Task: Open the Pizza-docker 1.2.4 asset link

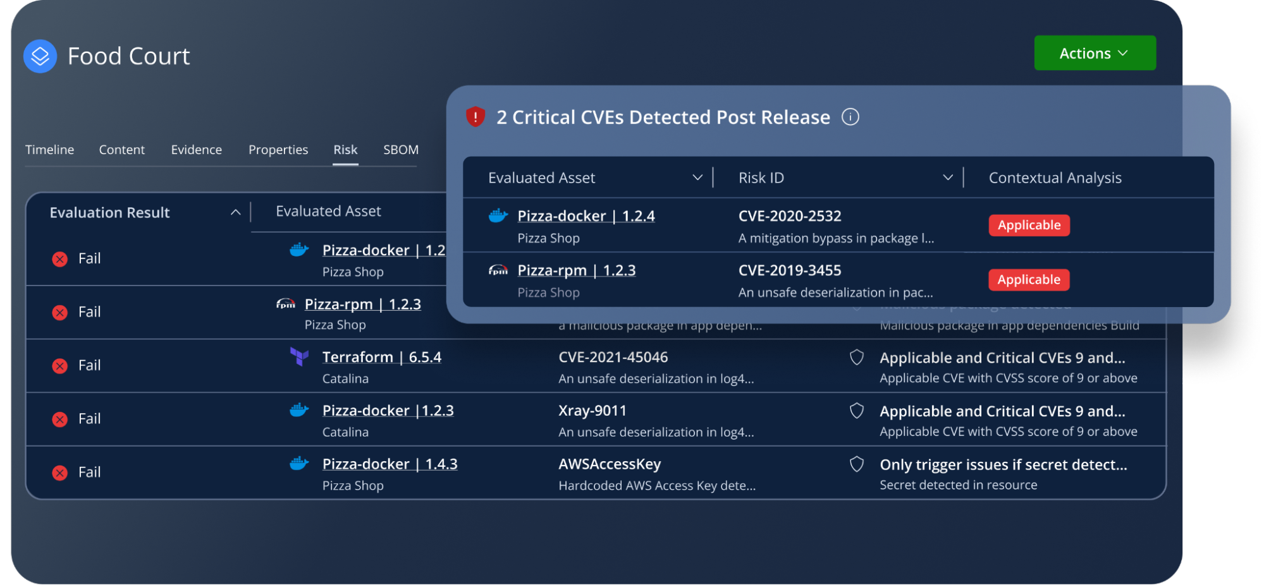Action: [x=586, y=215]
